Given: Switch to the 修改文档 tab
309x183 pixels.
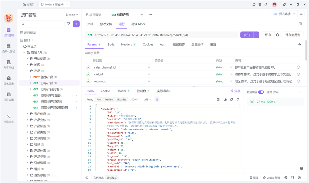Looking at the screenshot, I should click(x=106, y=24).
